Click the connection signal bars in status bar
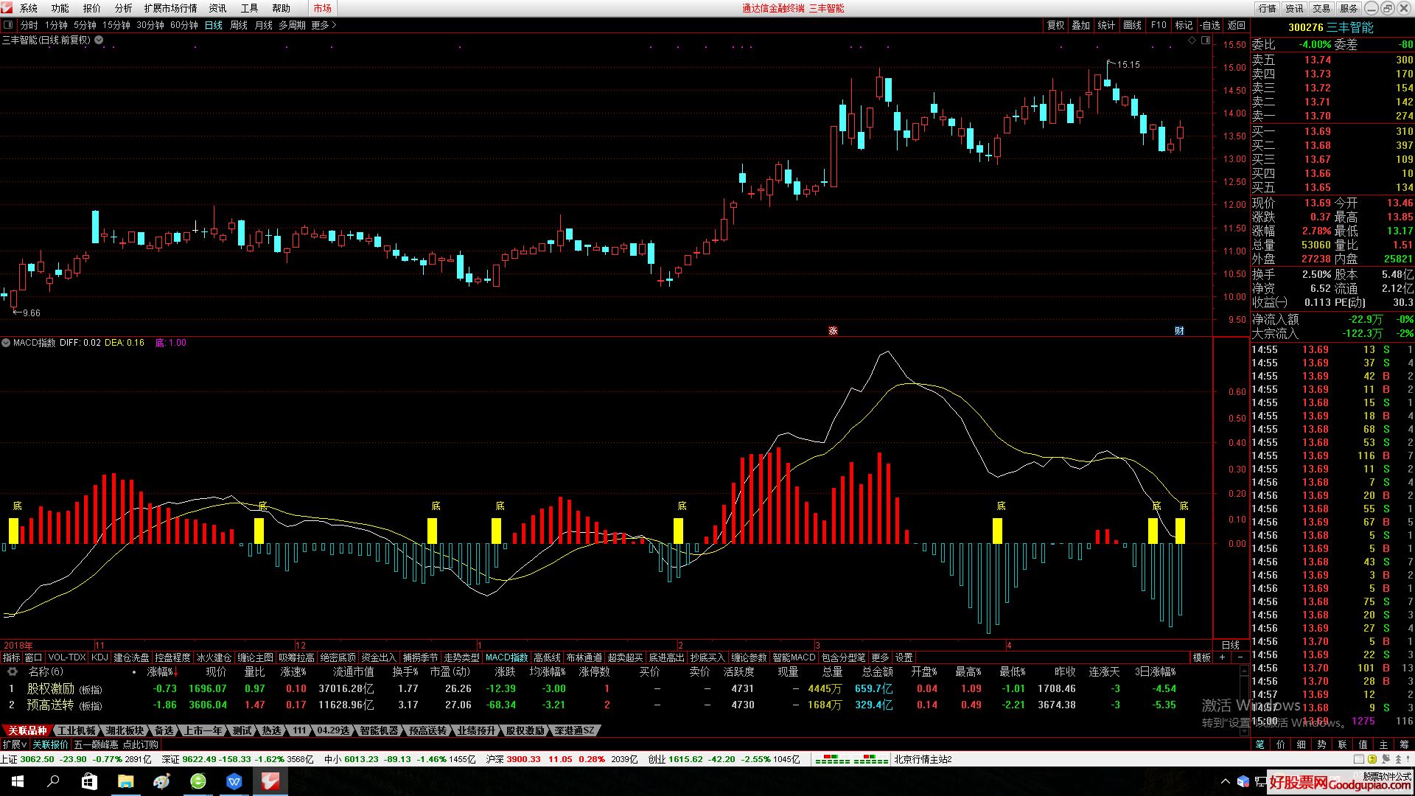This screenshot has height=796, width=1415. click(851, 759)
